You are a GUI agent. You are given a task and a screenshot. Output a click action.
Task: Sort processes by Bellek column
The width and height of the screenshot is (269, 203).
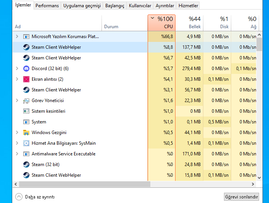189,23
